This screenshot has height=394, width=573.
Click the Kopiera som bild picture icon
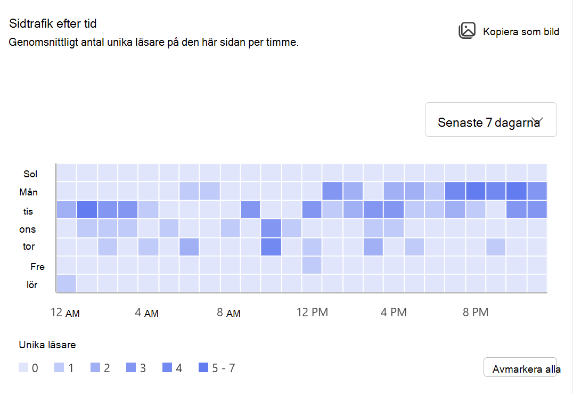coord(466,31)
